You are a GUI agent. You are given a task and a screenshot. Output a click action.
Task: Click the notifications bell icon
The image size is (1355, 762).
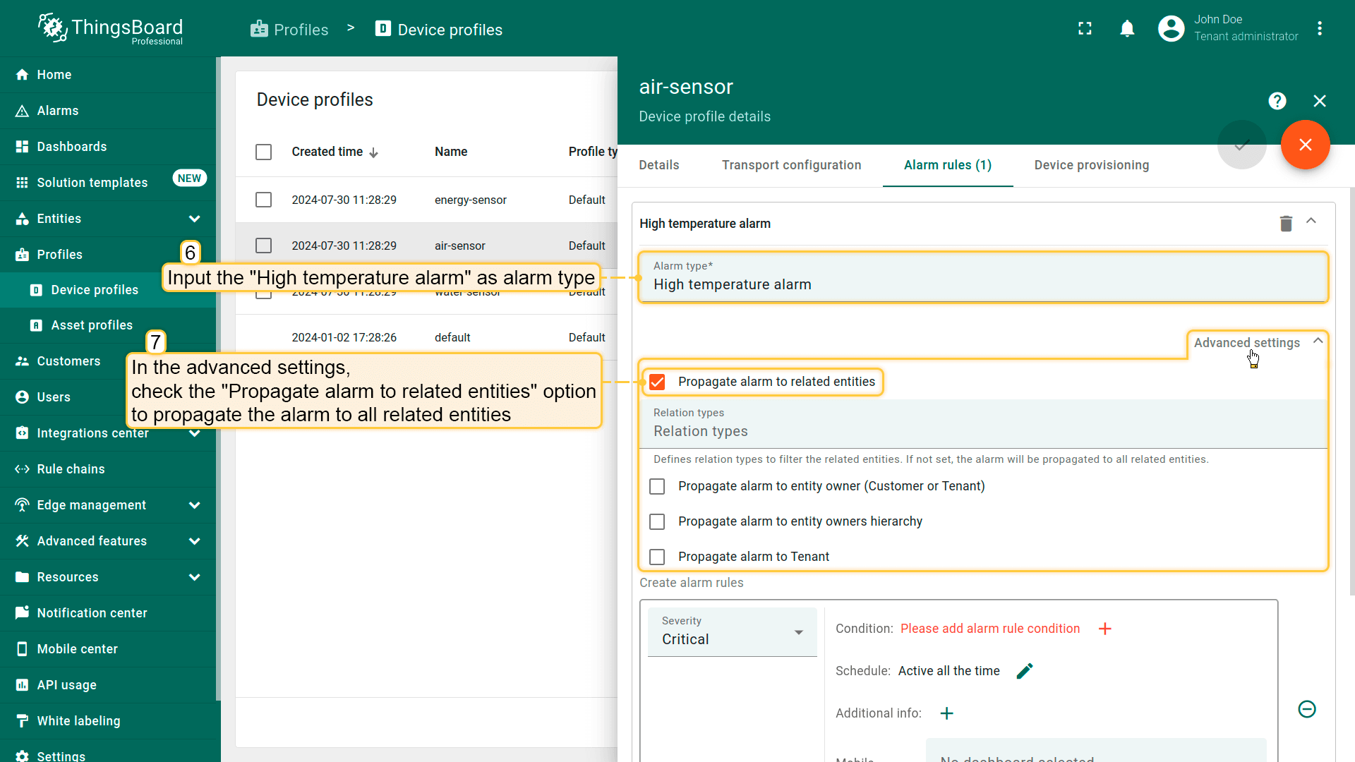coord(1127,28)
